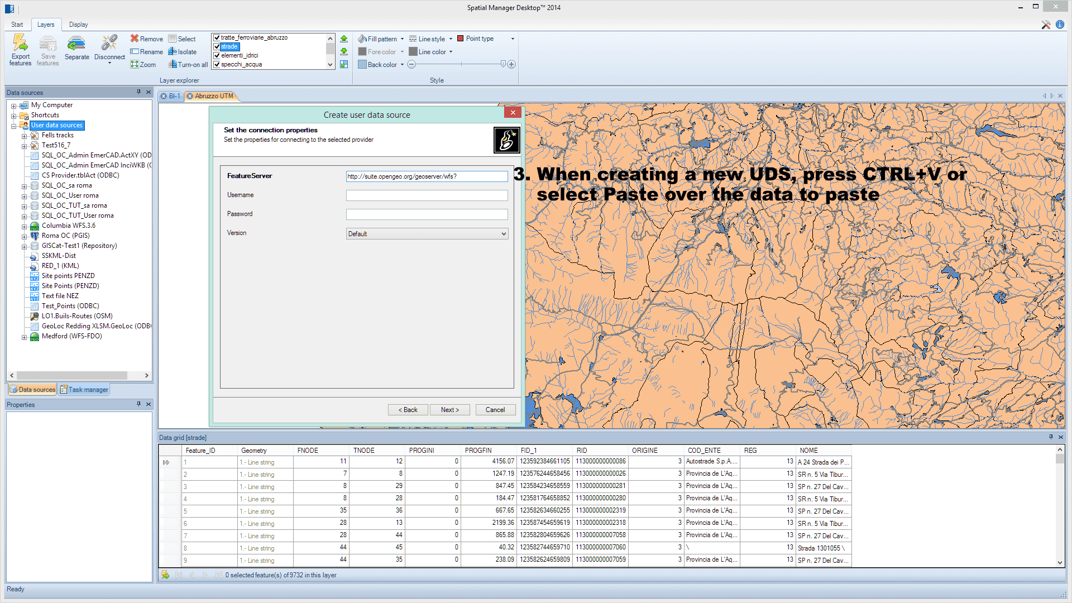The image size is (1072, 603).
Task: Expand the Medford (WFS-FDO) node
Action: (x=24, y=337)
